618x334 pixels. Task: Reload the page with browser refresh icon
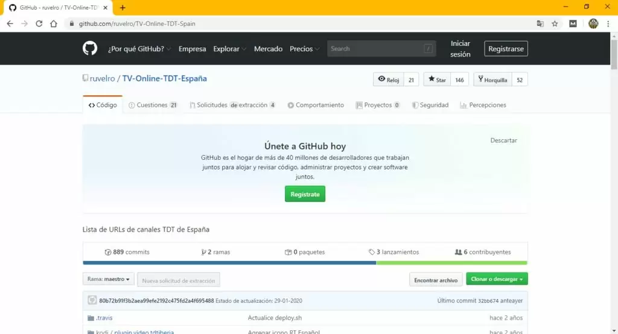click(39, 24)
